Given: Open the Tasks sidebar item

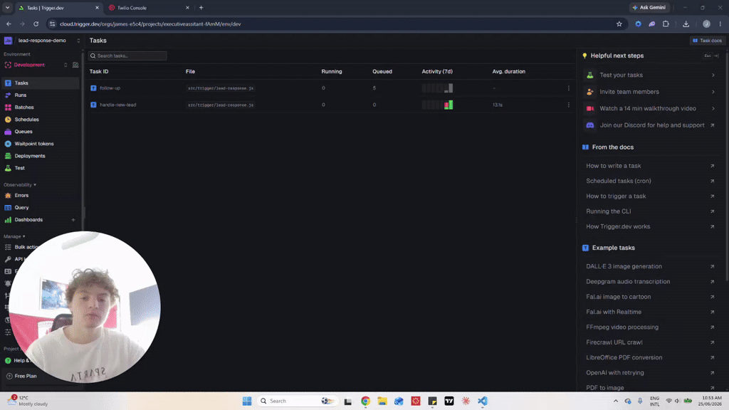Looking at the screenshot, I should tap(40, 83).
